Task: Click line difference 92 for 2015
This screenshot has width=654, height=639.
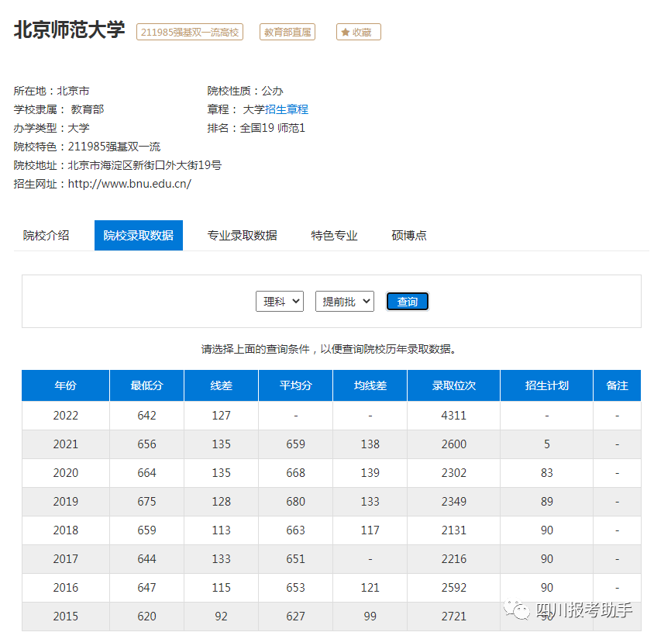Action: pos(221,616)
